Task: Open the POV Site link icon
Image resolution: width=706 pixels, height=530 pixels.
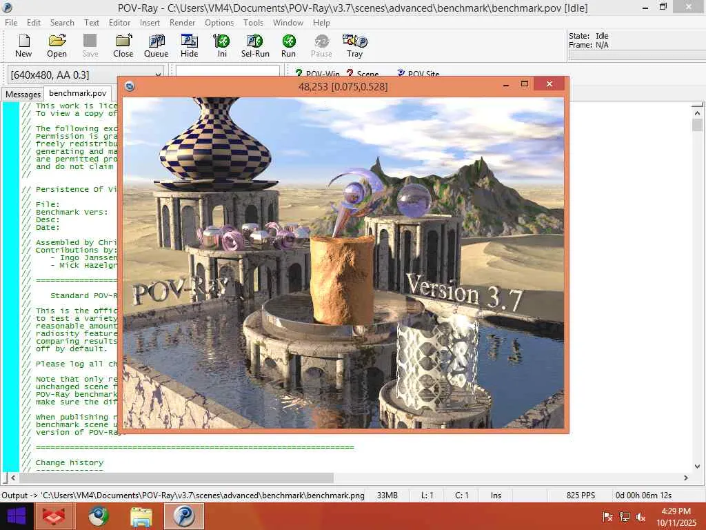Action: point(418,73)
